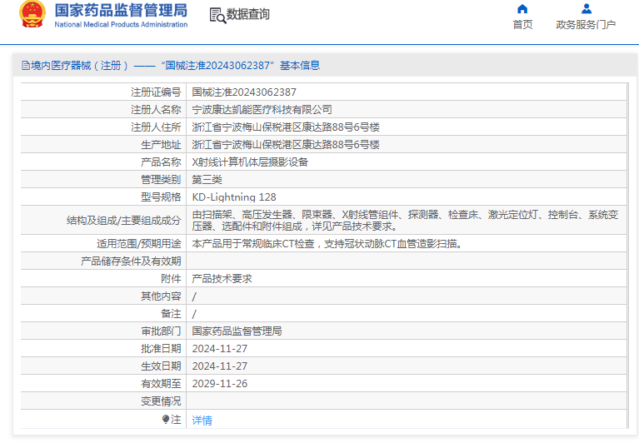
Task: Open the data query magnifier icon
Action: [217, 16]
